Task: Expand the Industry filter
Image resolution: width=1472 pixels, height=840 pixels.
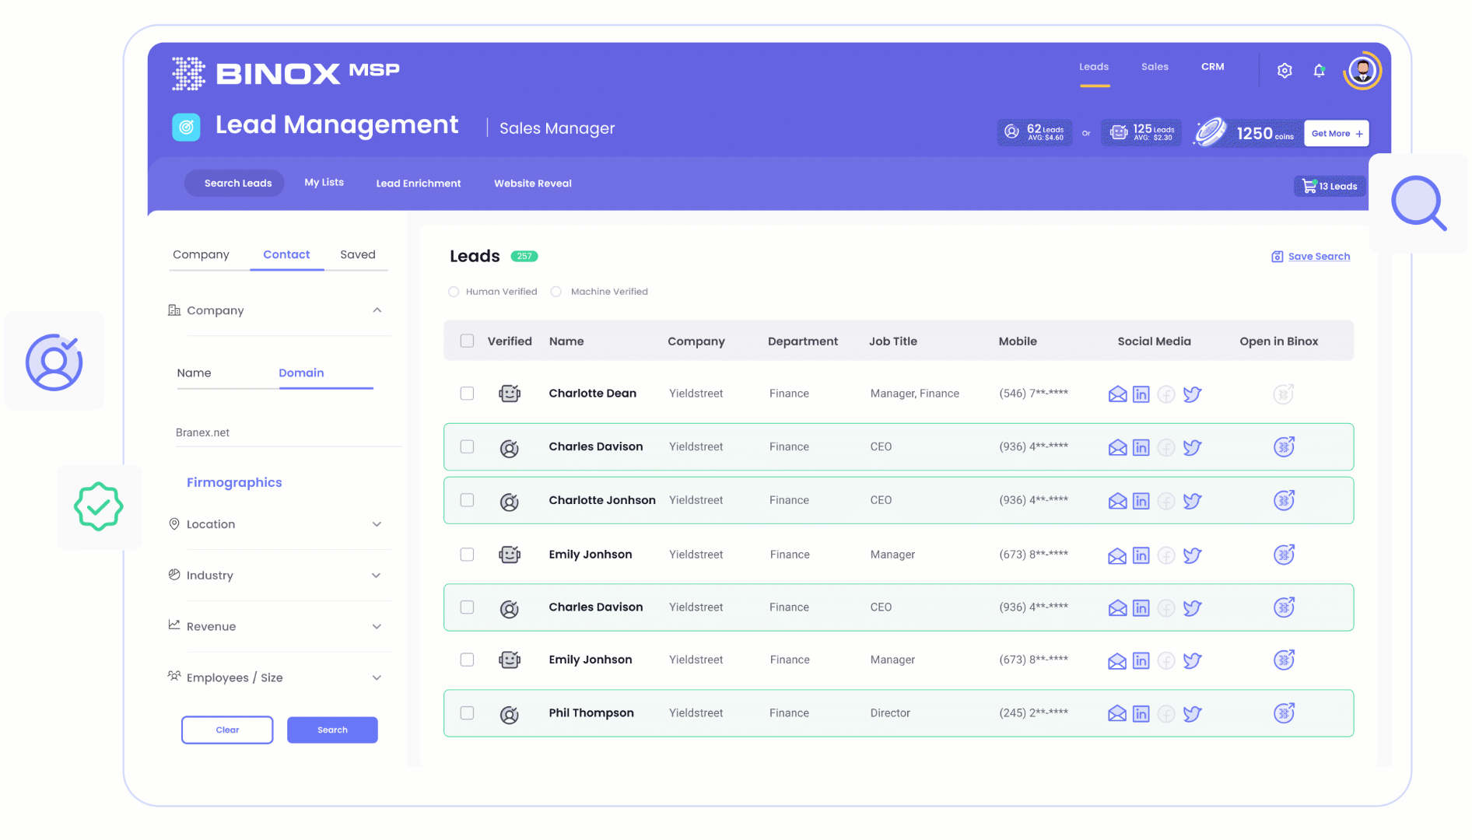Action: tap(377, 576)
